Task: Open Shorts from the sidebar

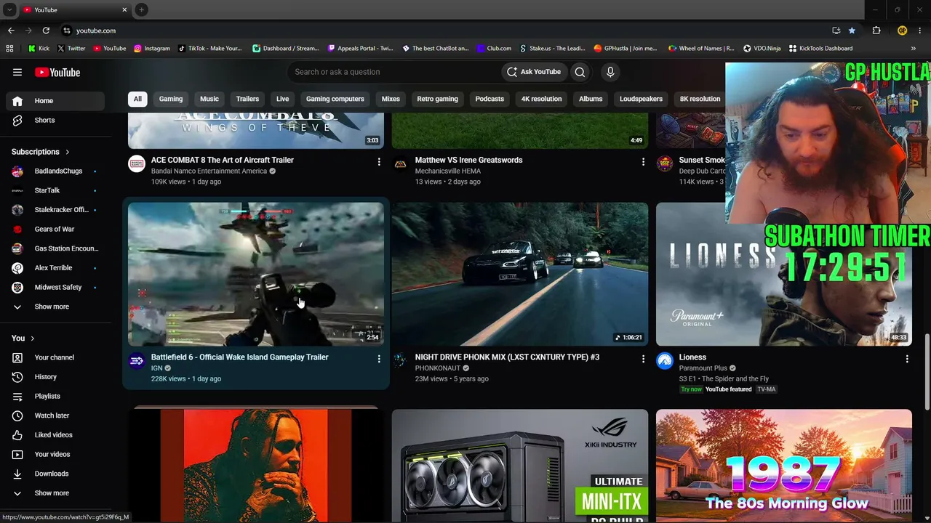Action: coord(55,120)
